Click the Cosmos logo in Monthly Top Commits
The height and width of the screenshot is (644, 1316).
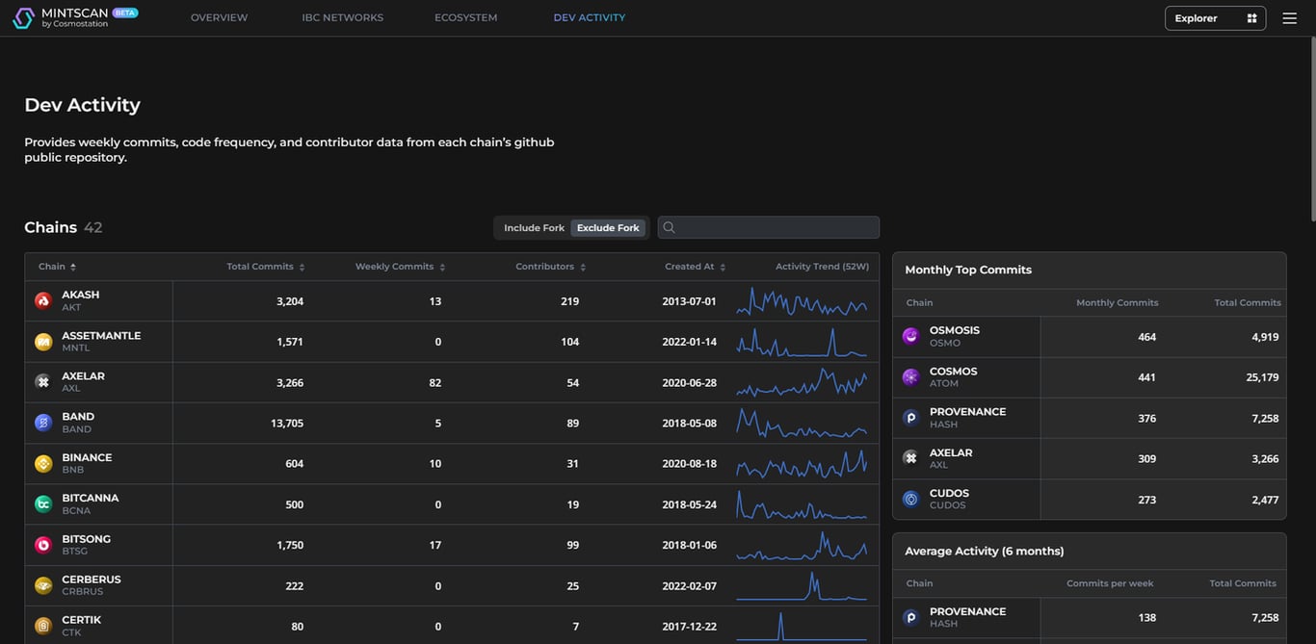(910, 377)
